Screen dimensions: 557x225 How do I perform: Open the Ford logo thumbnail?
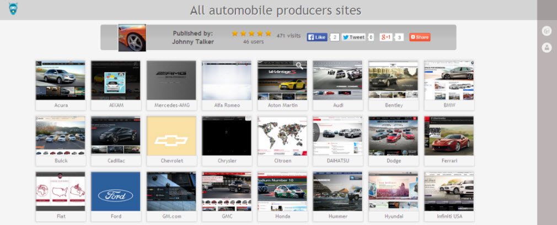(x=116, y=191)
